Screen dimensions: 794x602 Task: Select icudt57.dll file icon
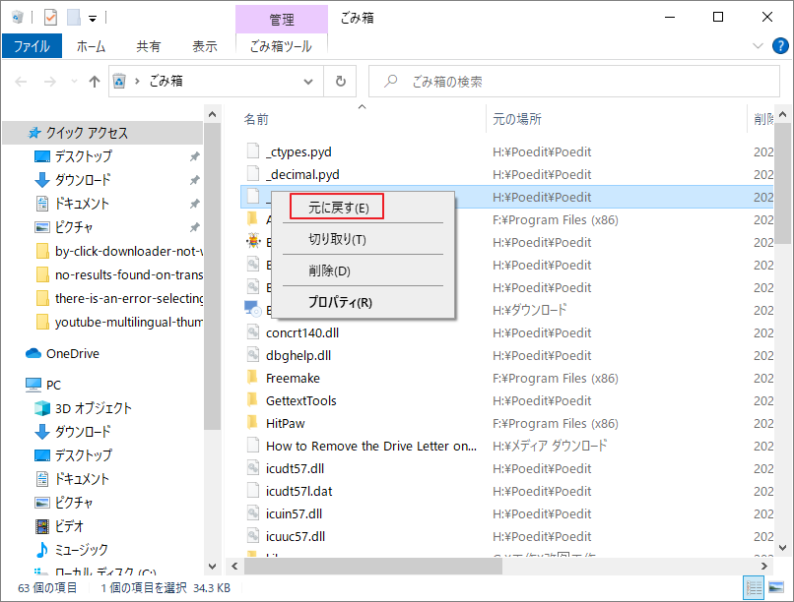pyautogui.click(x=252, y=467)
